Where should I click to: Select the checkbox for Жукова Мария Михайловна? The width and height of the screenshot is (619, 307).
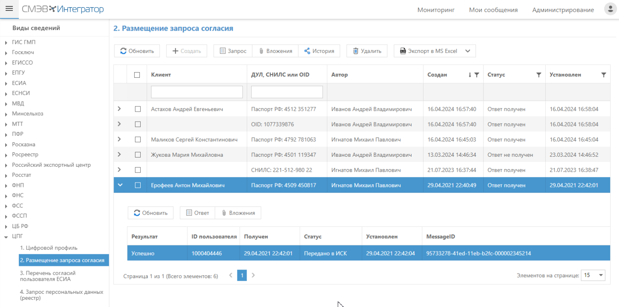tap(137, 155)
